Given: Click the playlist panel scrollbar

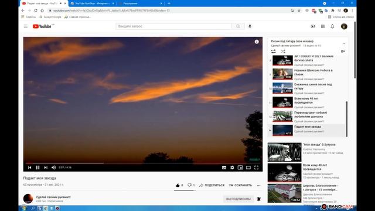Looking at the screenshot, I should (346, 118).
